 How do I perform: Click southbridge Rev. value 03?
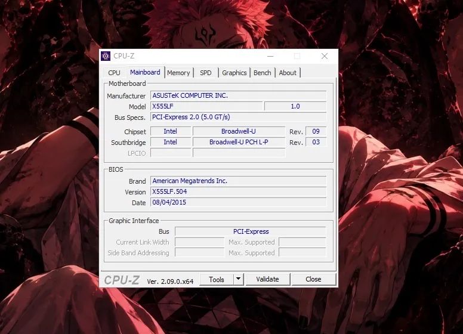click(x=316, y=142)
